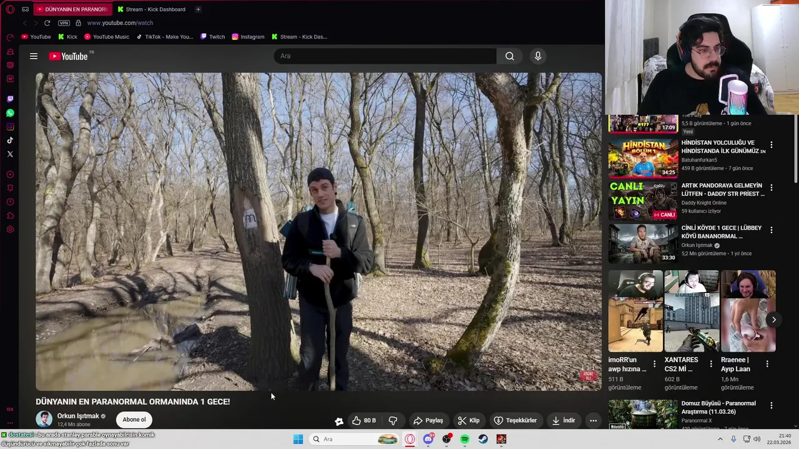Open options menu for Hindistan Yolculuğu video
This screenshot has width=799, height=449.
[x=771, y=145]
